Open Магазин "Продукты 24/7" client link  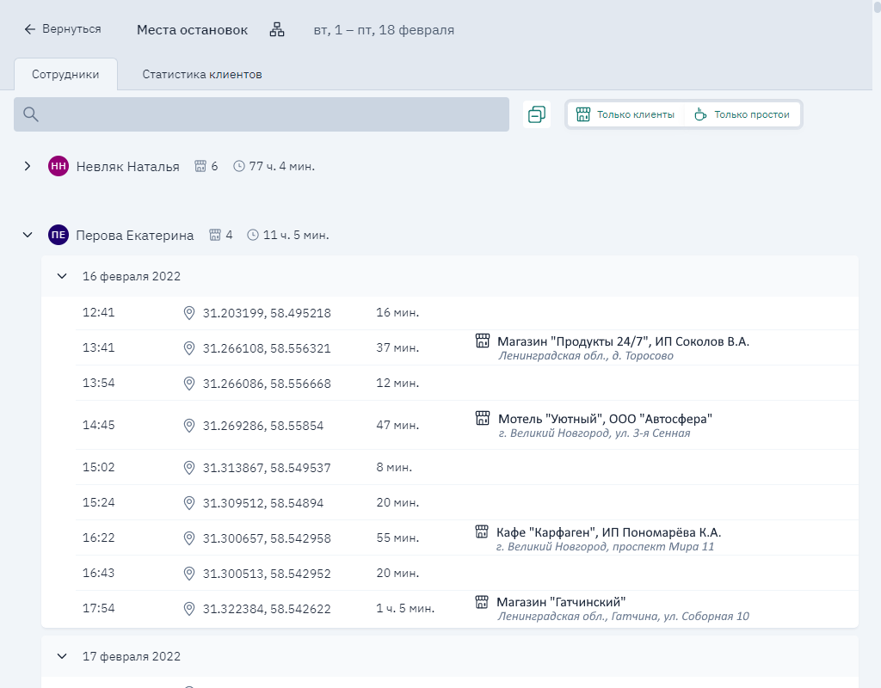coord(623,341)
